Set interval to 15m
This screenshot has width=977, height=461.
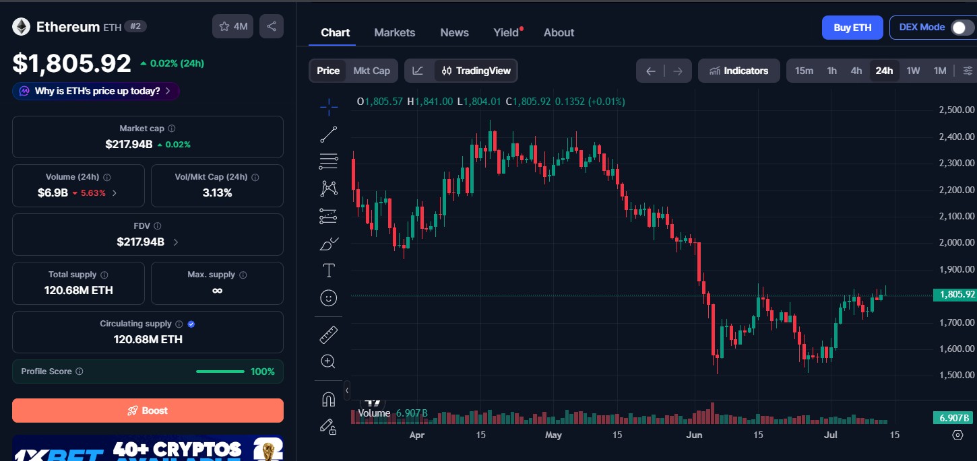point(804,71)
